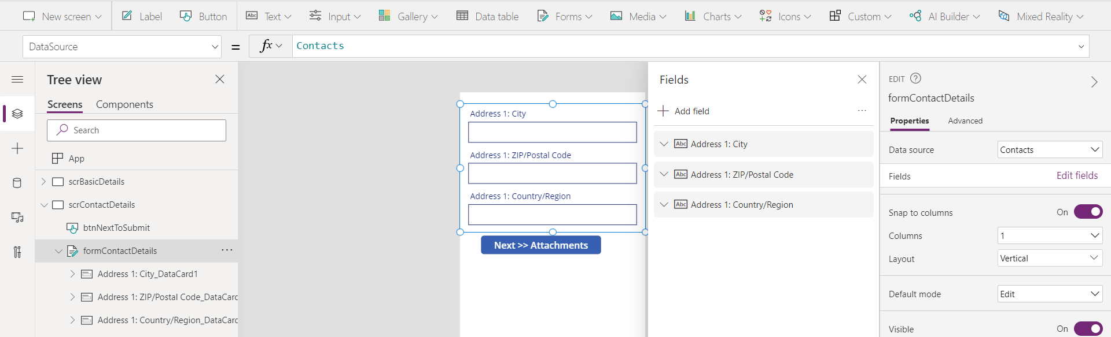1111x337 pixels.
Task: Expand the formula bar chevron
Action: [x=1081, y=46]
